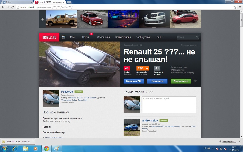Image resolution: width=243 pixels, height=152 pixels.
Task: Click the orange plus next to 240 Овердрайв
Action: tap(147, 68)
